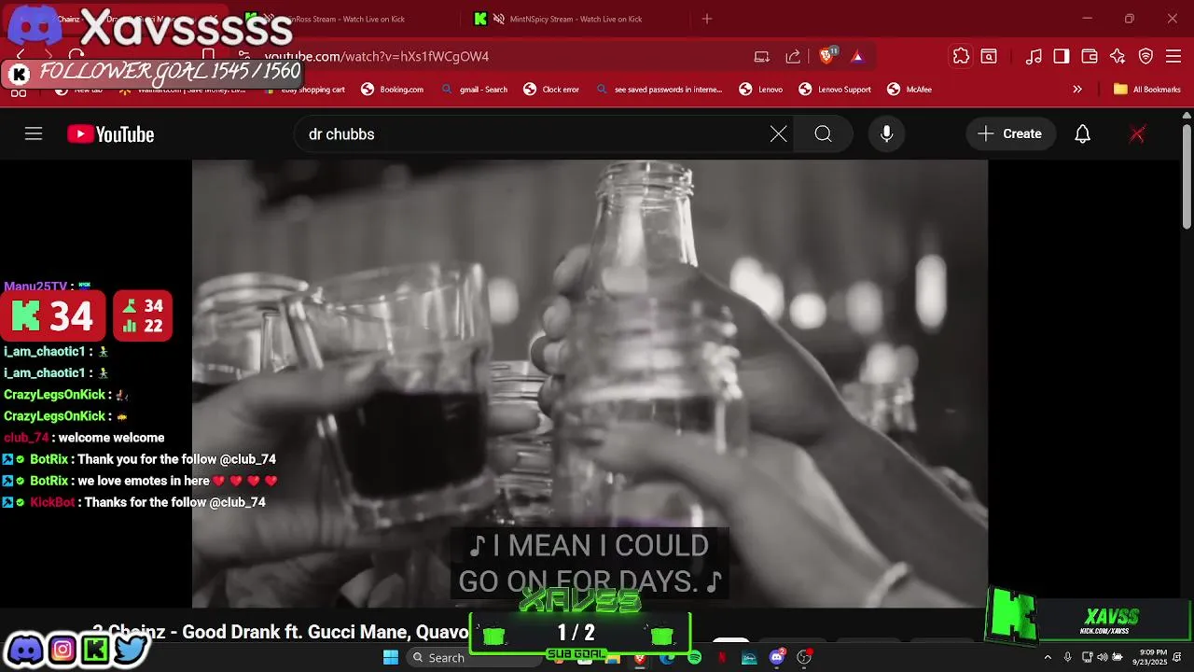Open the Windows Start menu

coord(391,657)
